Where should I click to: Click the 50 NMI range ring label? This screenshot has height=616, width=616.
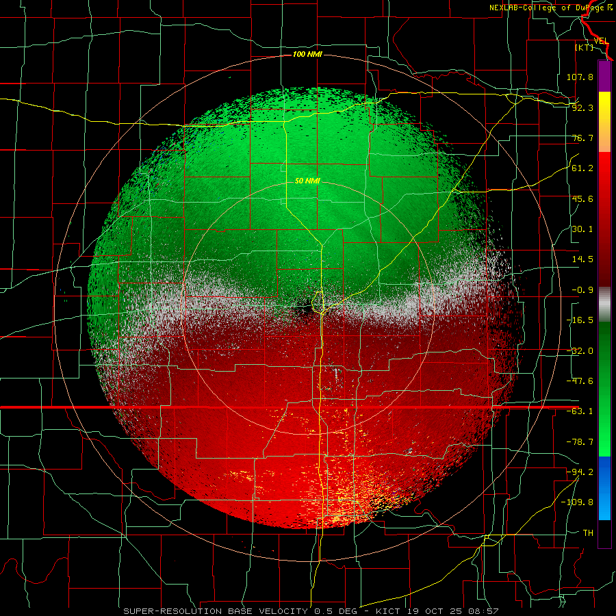click(307, 181)
